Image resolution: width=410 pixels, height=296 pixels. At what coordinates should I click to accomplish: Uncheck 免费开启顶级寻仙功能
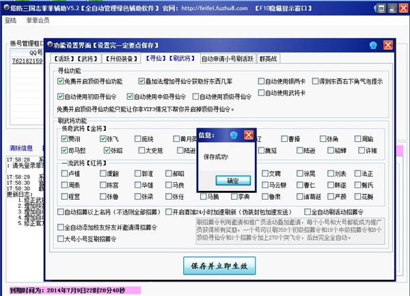[x=60, y=81]
